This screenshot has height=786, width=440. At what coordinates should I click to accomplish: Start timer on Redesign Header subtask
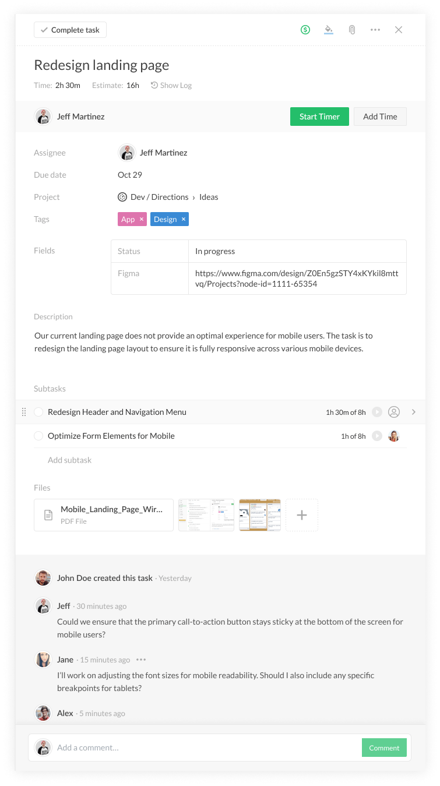click(x=377, y=412)
